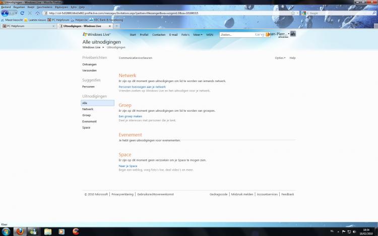The width and height of the screenshot is (378, 236).
Task: Click the Bing search input field
Action: pyautogui.click(x=237, y=35)
